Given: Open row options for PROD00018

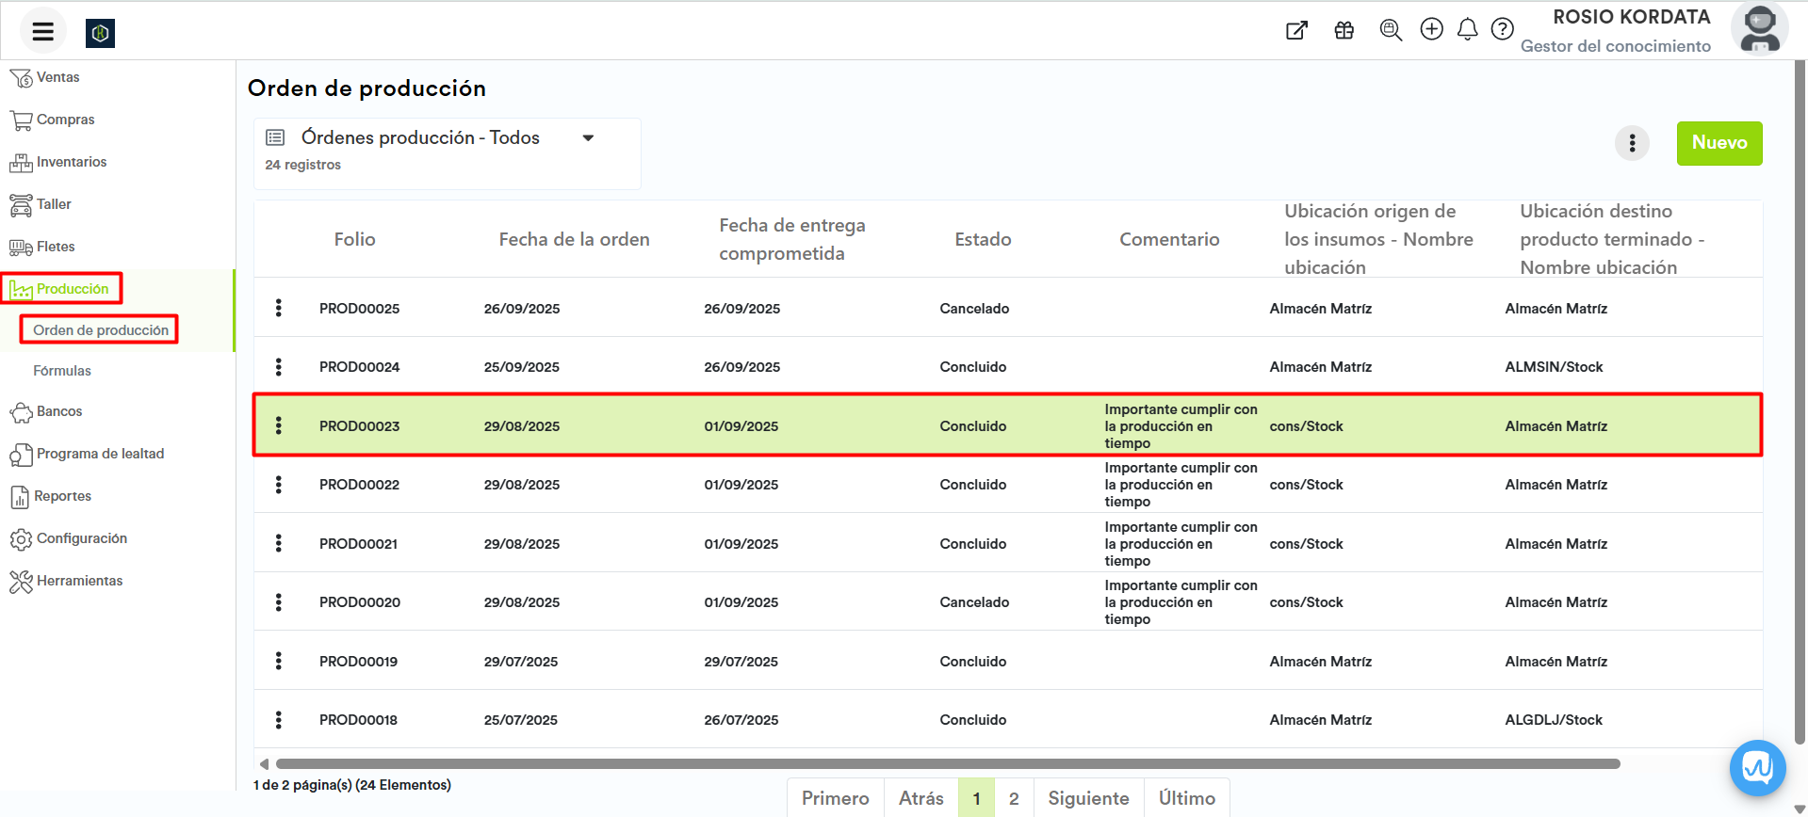Looking at the screenshot, I should 279,720.
